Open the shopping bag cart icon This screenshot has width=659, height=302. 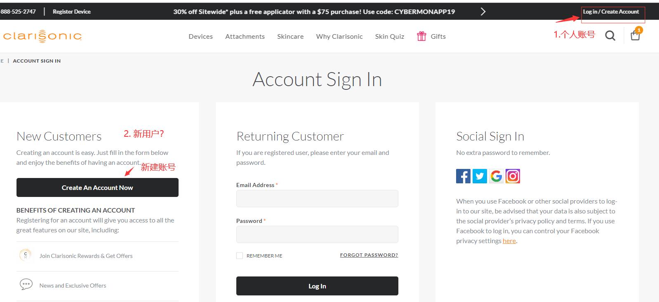[x=635, y=35]
